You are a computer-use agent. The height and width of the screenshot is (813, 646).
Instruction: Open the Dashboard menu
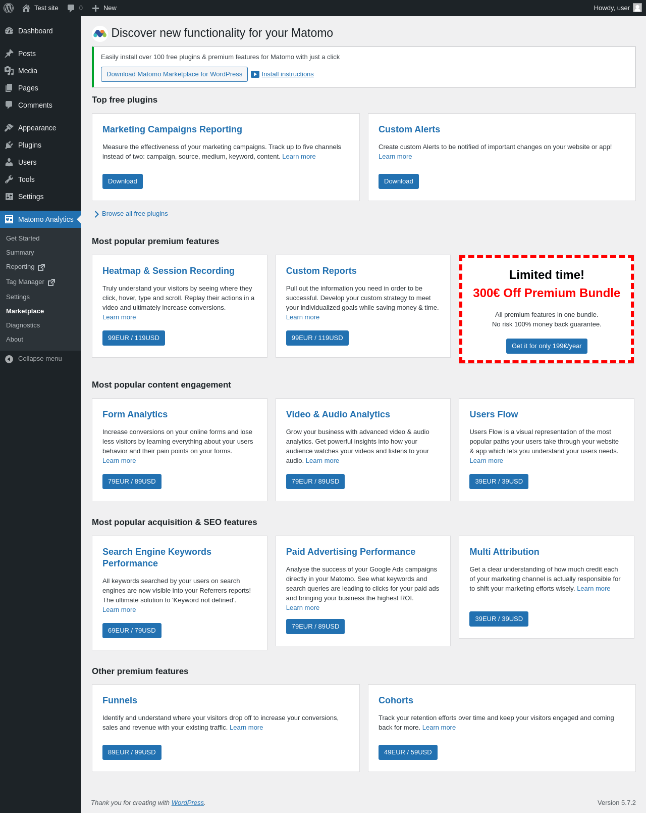(x=40, y=31)
